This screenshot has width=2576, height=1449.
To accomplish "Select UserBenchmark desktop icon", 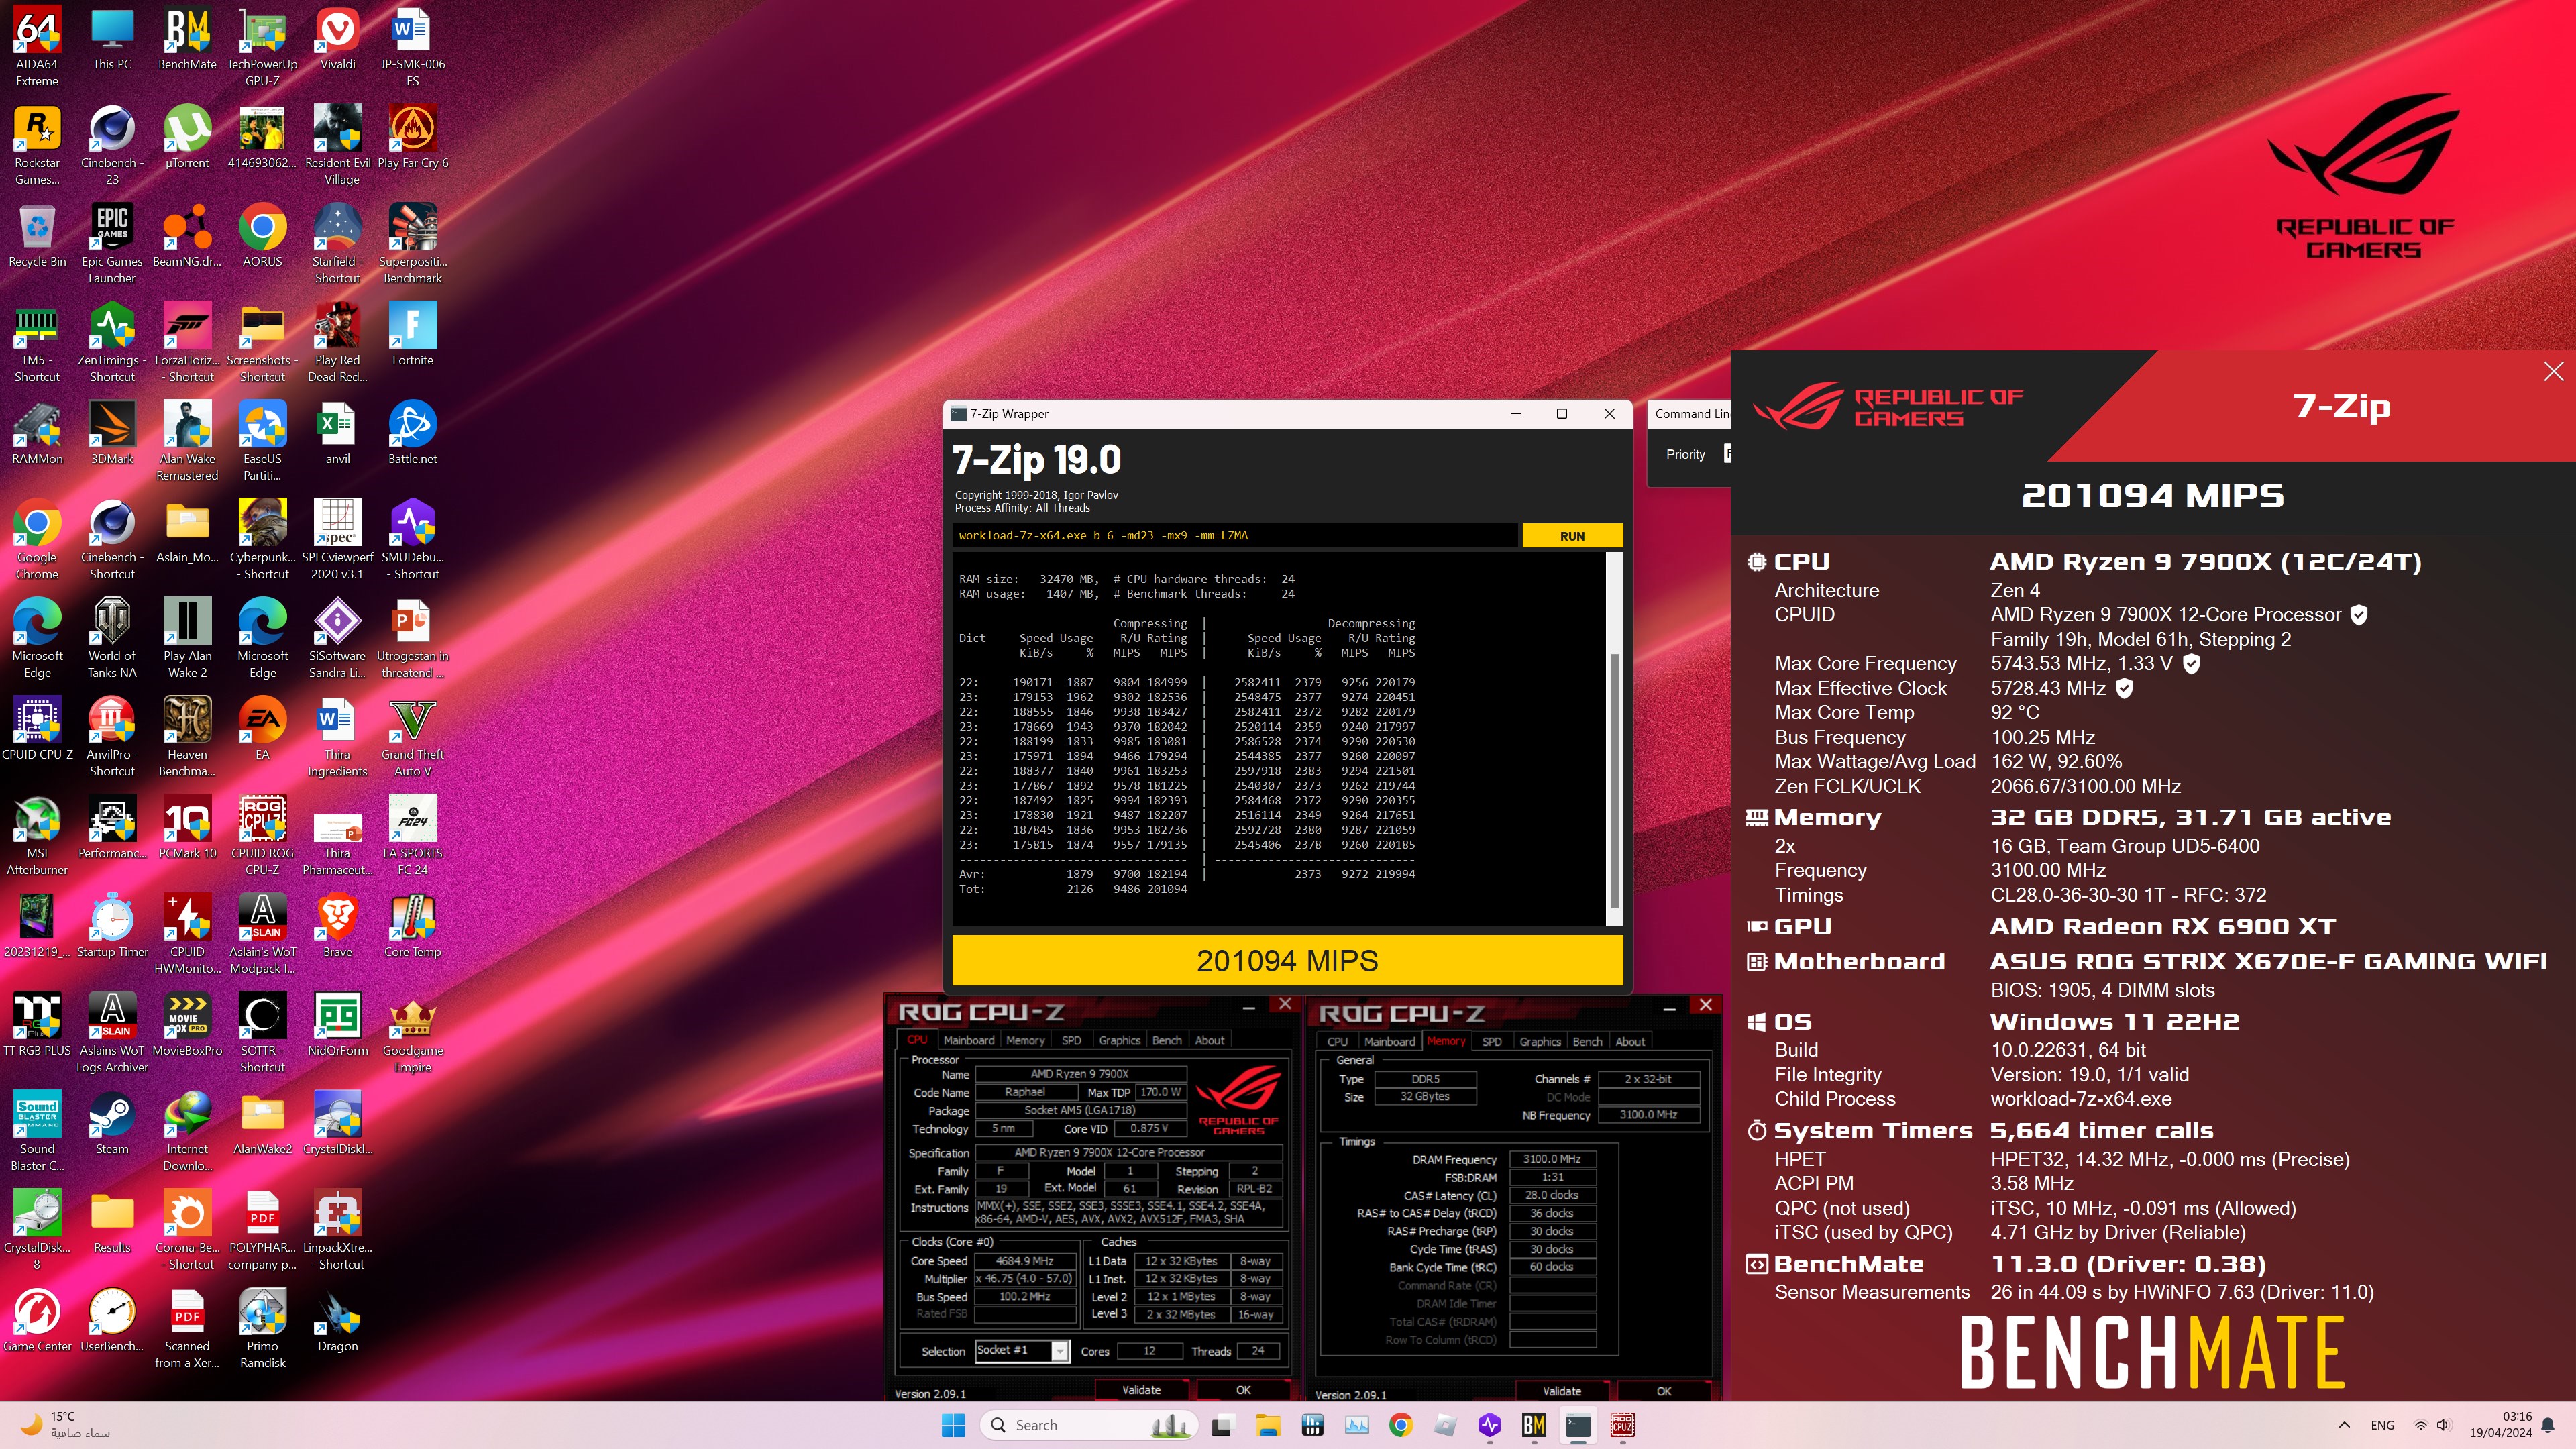I will click(112, 1321).
